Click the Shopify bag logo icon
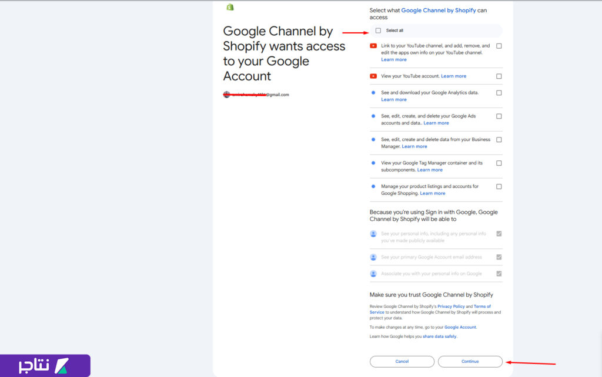The height and width of the screenshot is (377, 602). pos(230,7)
